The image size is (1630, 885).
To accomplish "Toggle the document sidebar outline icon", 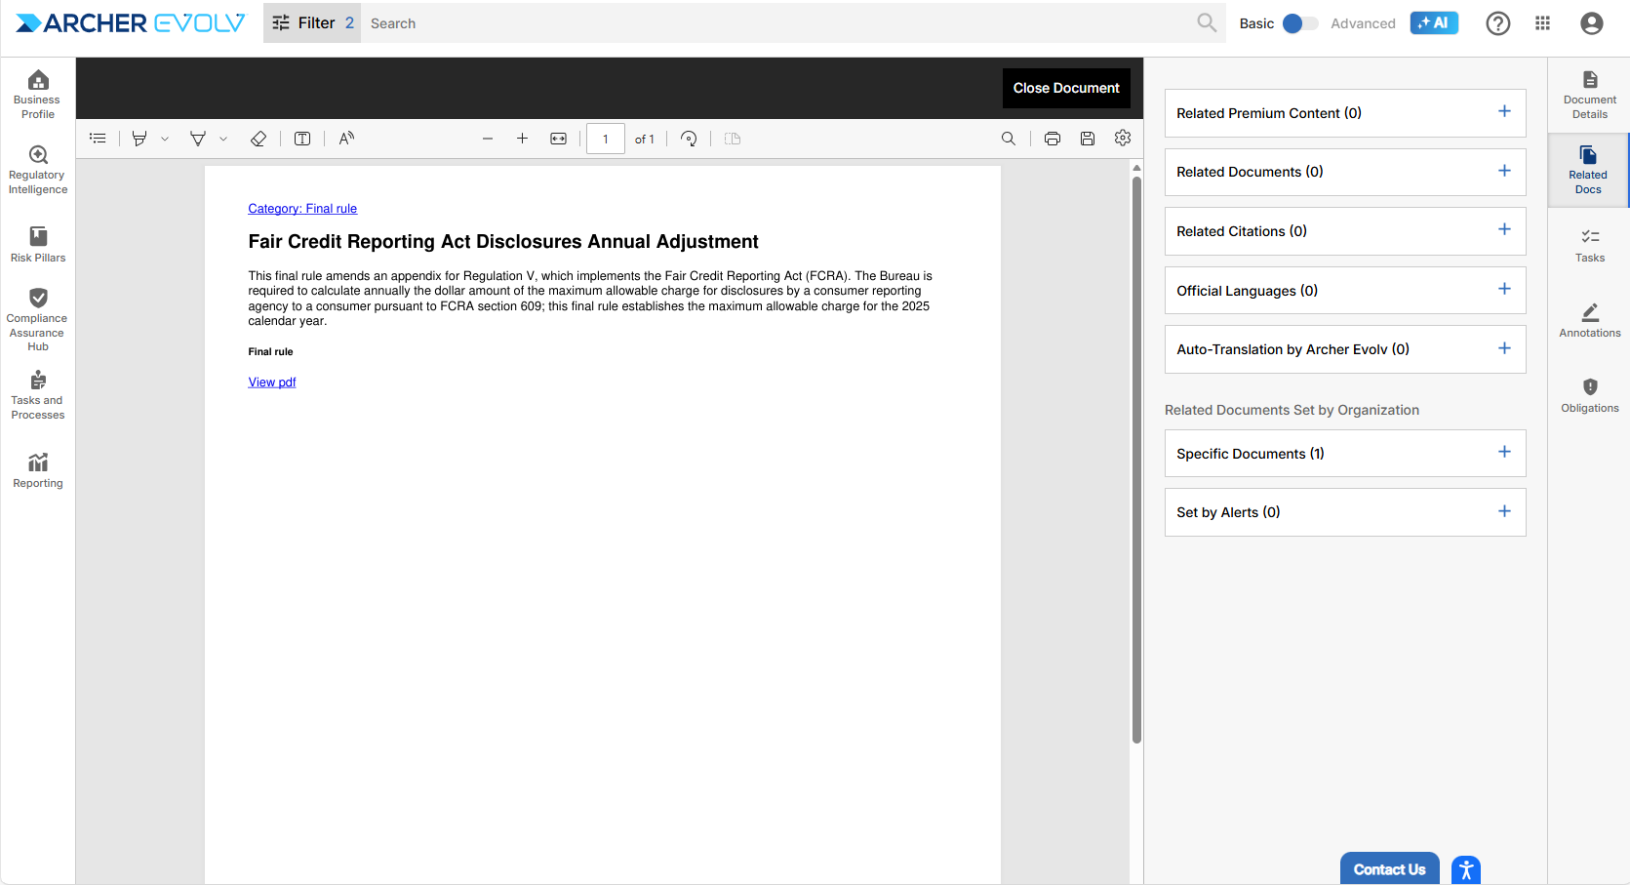I will (98, 139).
